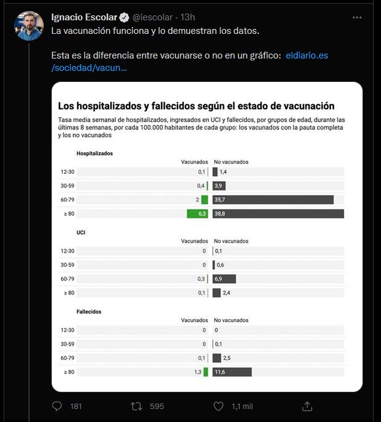Retweet using the arrows icon

pos(136,406)
